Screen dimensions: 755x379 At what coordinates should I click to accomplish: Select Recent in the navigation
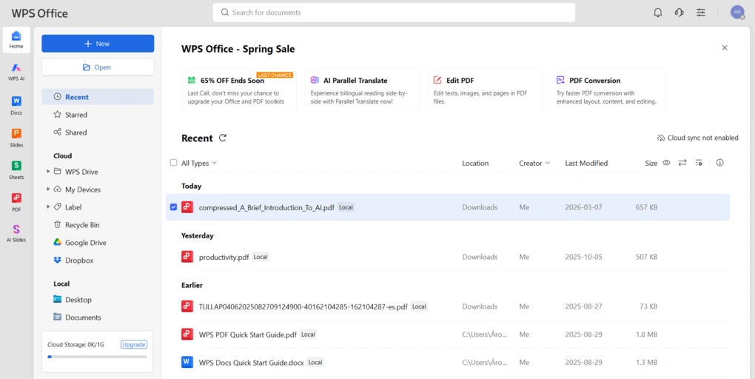point(97,97)
